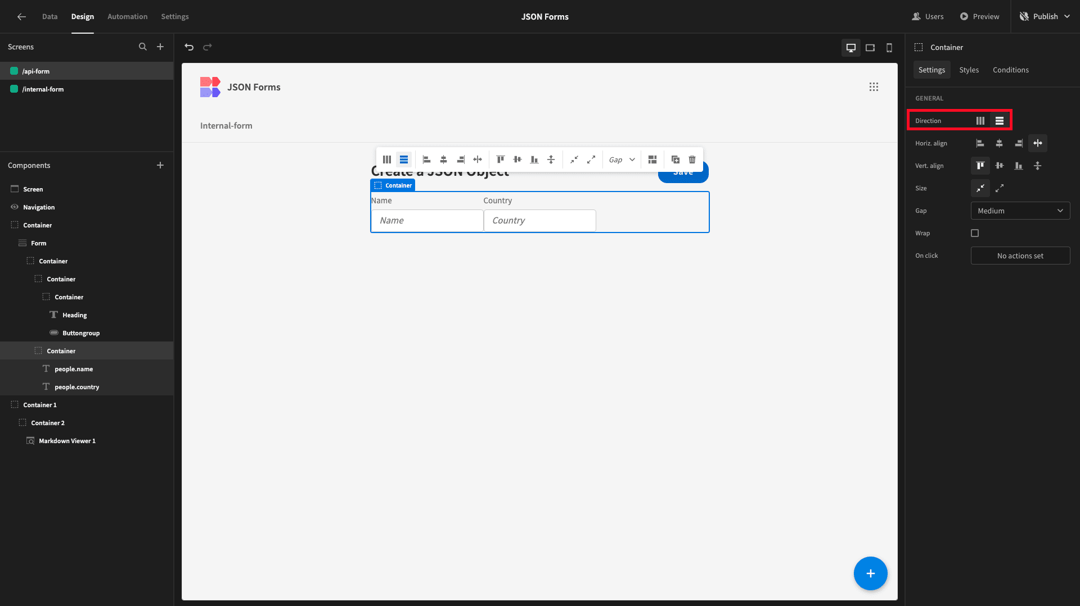Select the people.country component
The image size is (1080, 606).
click(87, 386)
